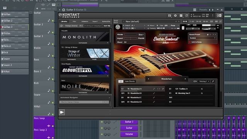Click the plugin detached window icon near Presets
The width and height of the screenshot is (247, 139).
click(195, 10)
